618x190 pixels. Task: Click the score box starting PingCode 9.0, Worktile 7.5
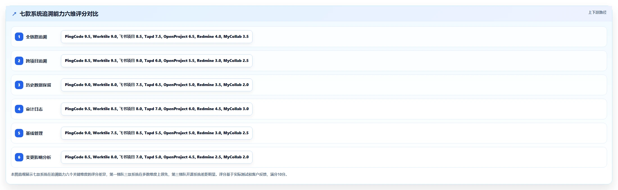click(157, 133)
